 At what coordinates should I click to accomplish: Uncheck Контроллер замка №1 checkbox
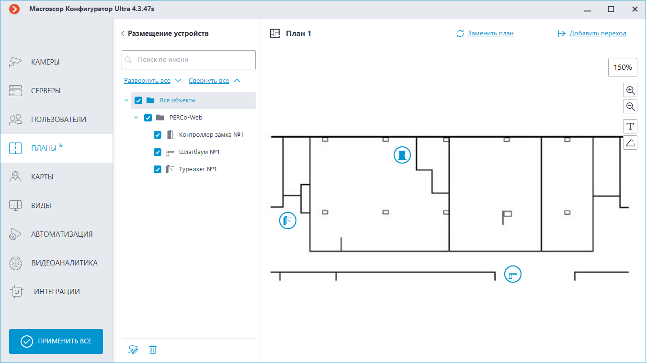pos(158,135)
